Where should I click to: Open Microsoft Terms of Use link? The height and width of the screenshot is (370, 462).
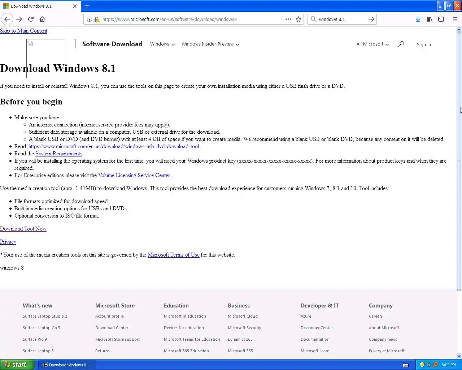tap(174, 255)
